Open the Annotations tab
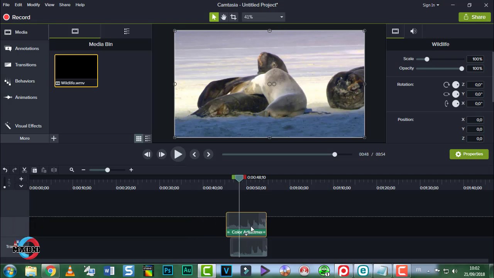Screen dimensions: 494x278 pyautogui.click(x=24, y=49)
